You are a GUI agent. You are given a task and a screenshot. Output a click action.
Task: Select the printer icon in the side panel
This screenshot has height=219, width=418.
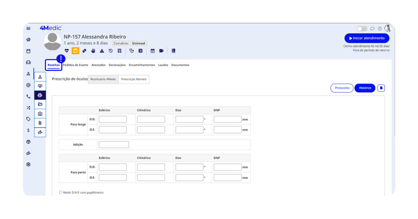pos(40,95)
